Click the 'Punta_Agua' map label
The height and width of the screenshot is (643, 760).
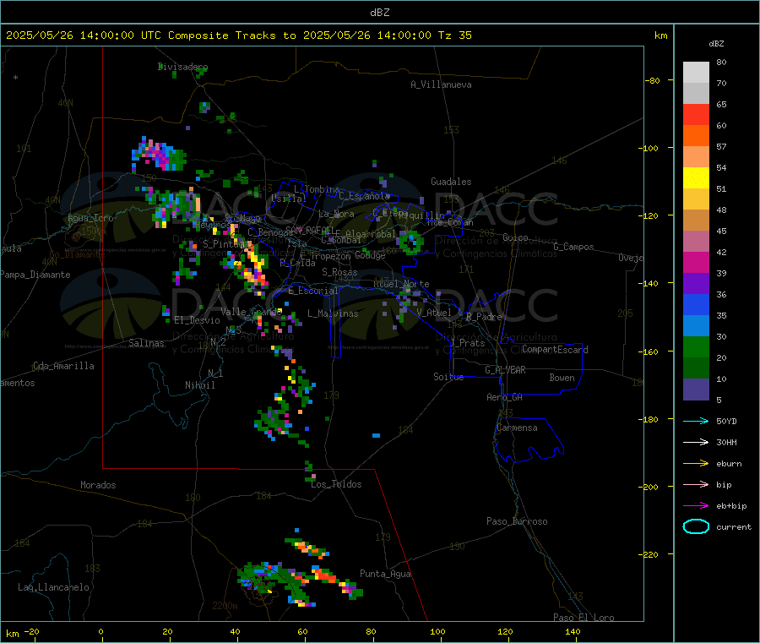click(385, 574)
